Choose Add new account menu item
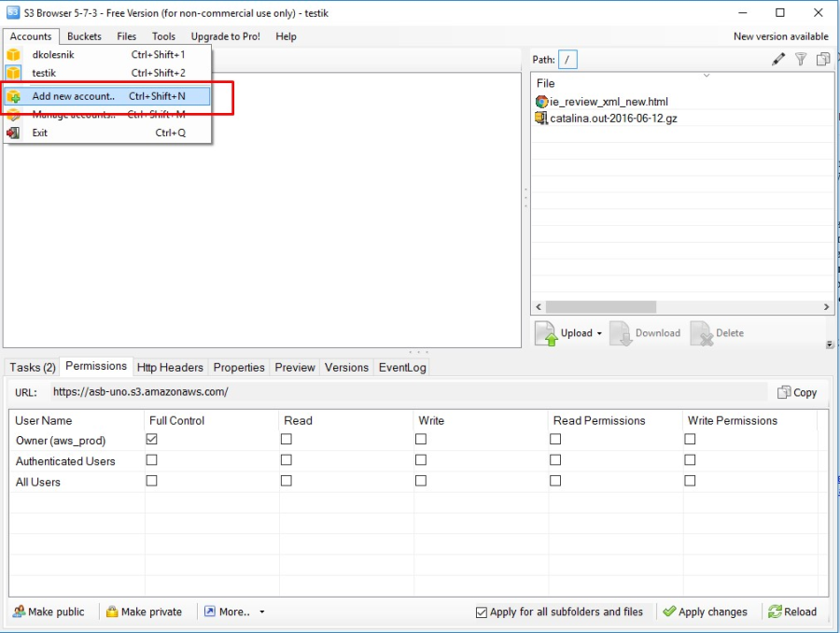 pyautogui.click(x=107, y=96)
